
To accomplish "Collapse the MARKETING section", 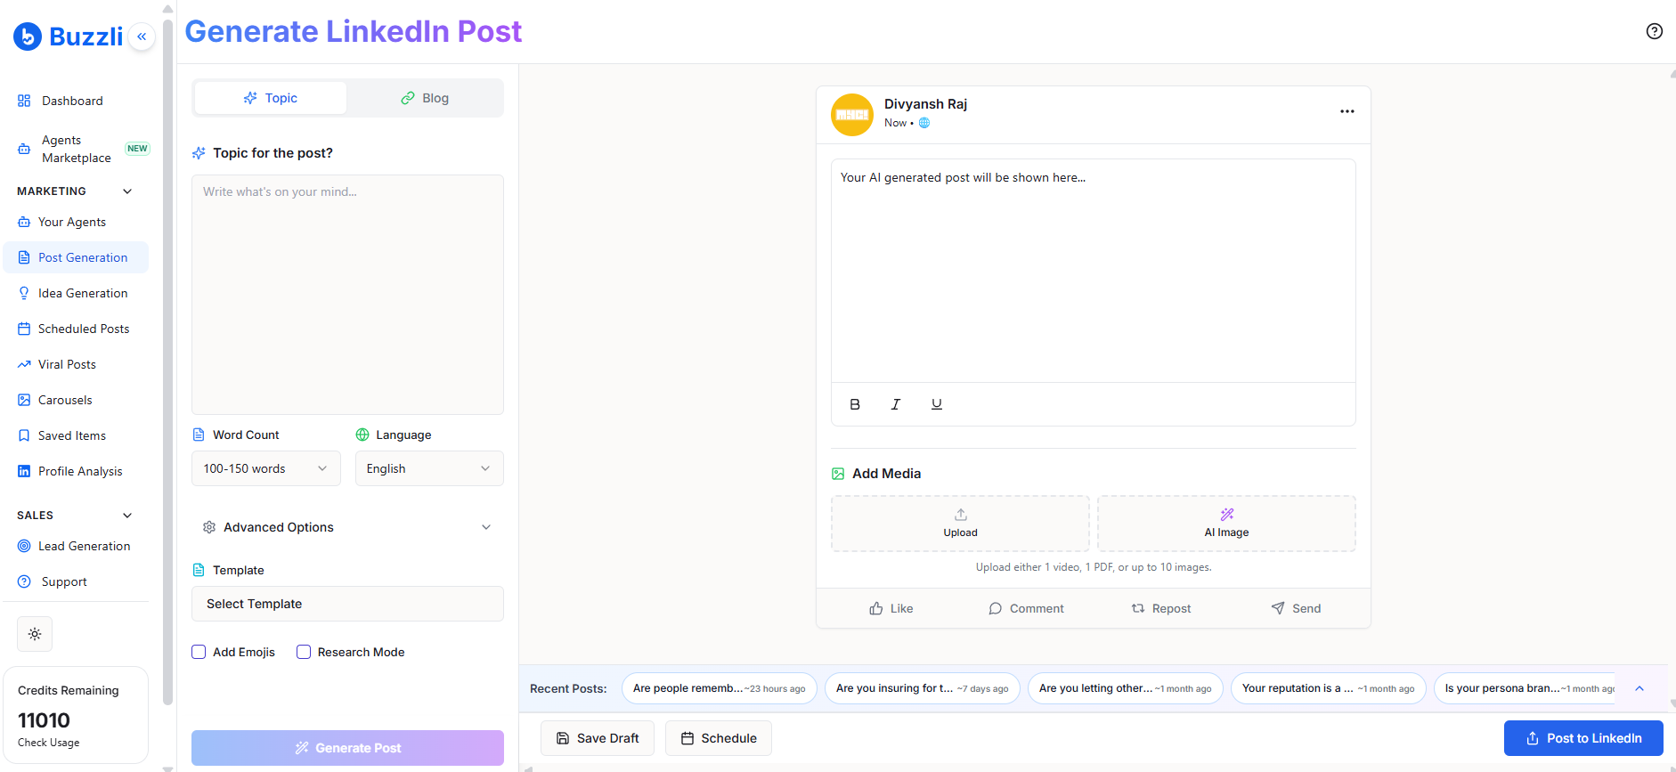I will click(x=127, y=191).
